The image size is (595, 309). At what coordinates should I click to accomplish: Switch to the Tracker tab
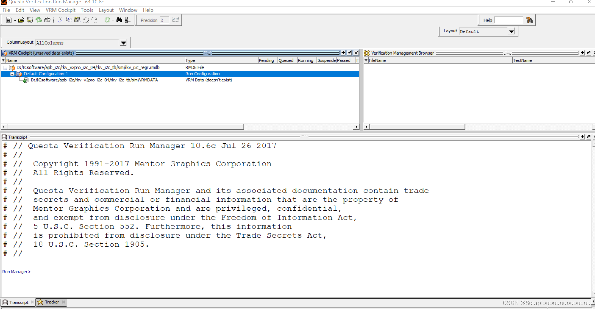pos(52,302)
